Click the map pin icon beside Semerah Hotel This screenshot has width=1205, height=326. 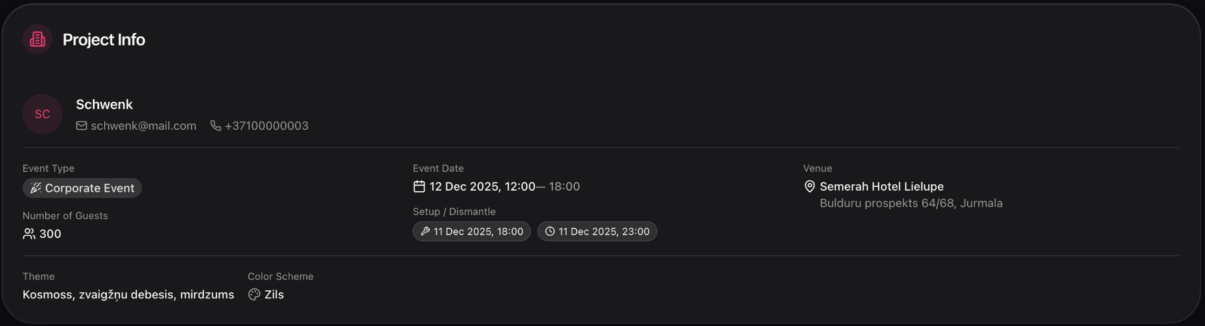[810, 186]
